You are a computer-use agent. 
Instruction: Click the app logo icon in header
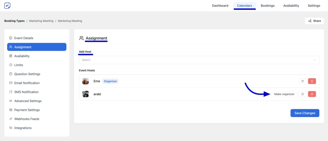click(x=7, y=5)
